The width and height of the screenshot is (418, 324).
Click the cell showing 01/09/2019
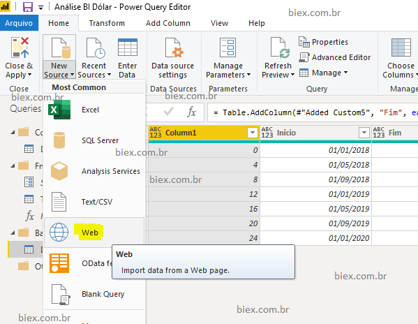[315, 223]
